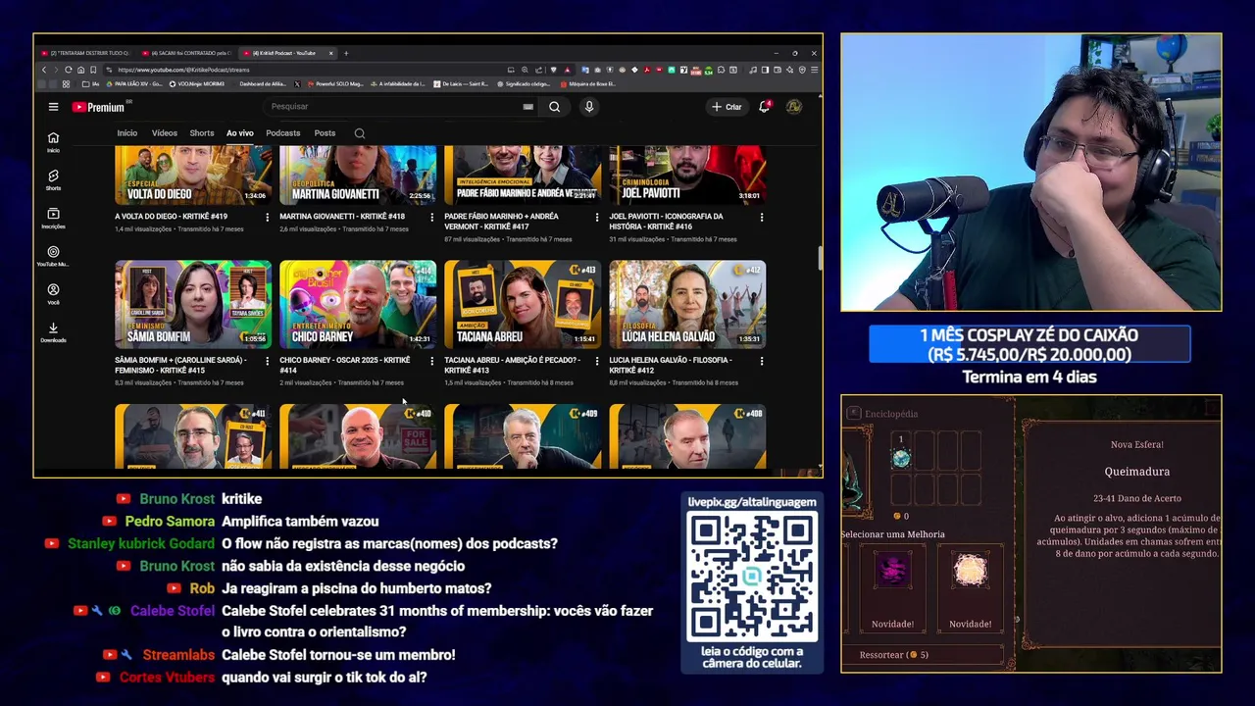Open options for Lúcia Helena Galvão video
Viewport: 1255px width, 706px height.
[761, 362]
